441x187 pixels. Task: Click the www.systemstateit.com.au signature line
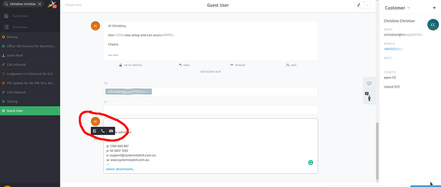tap(127, 160)
